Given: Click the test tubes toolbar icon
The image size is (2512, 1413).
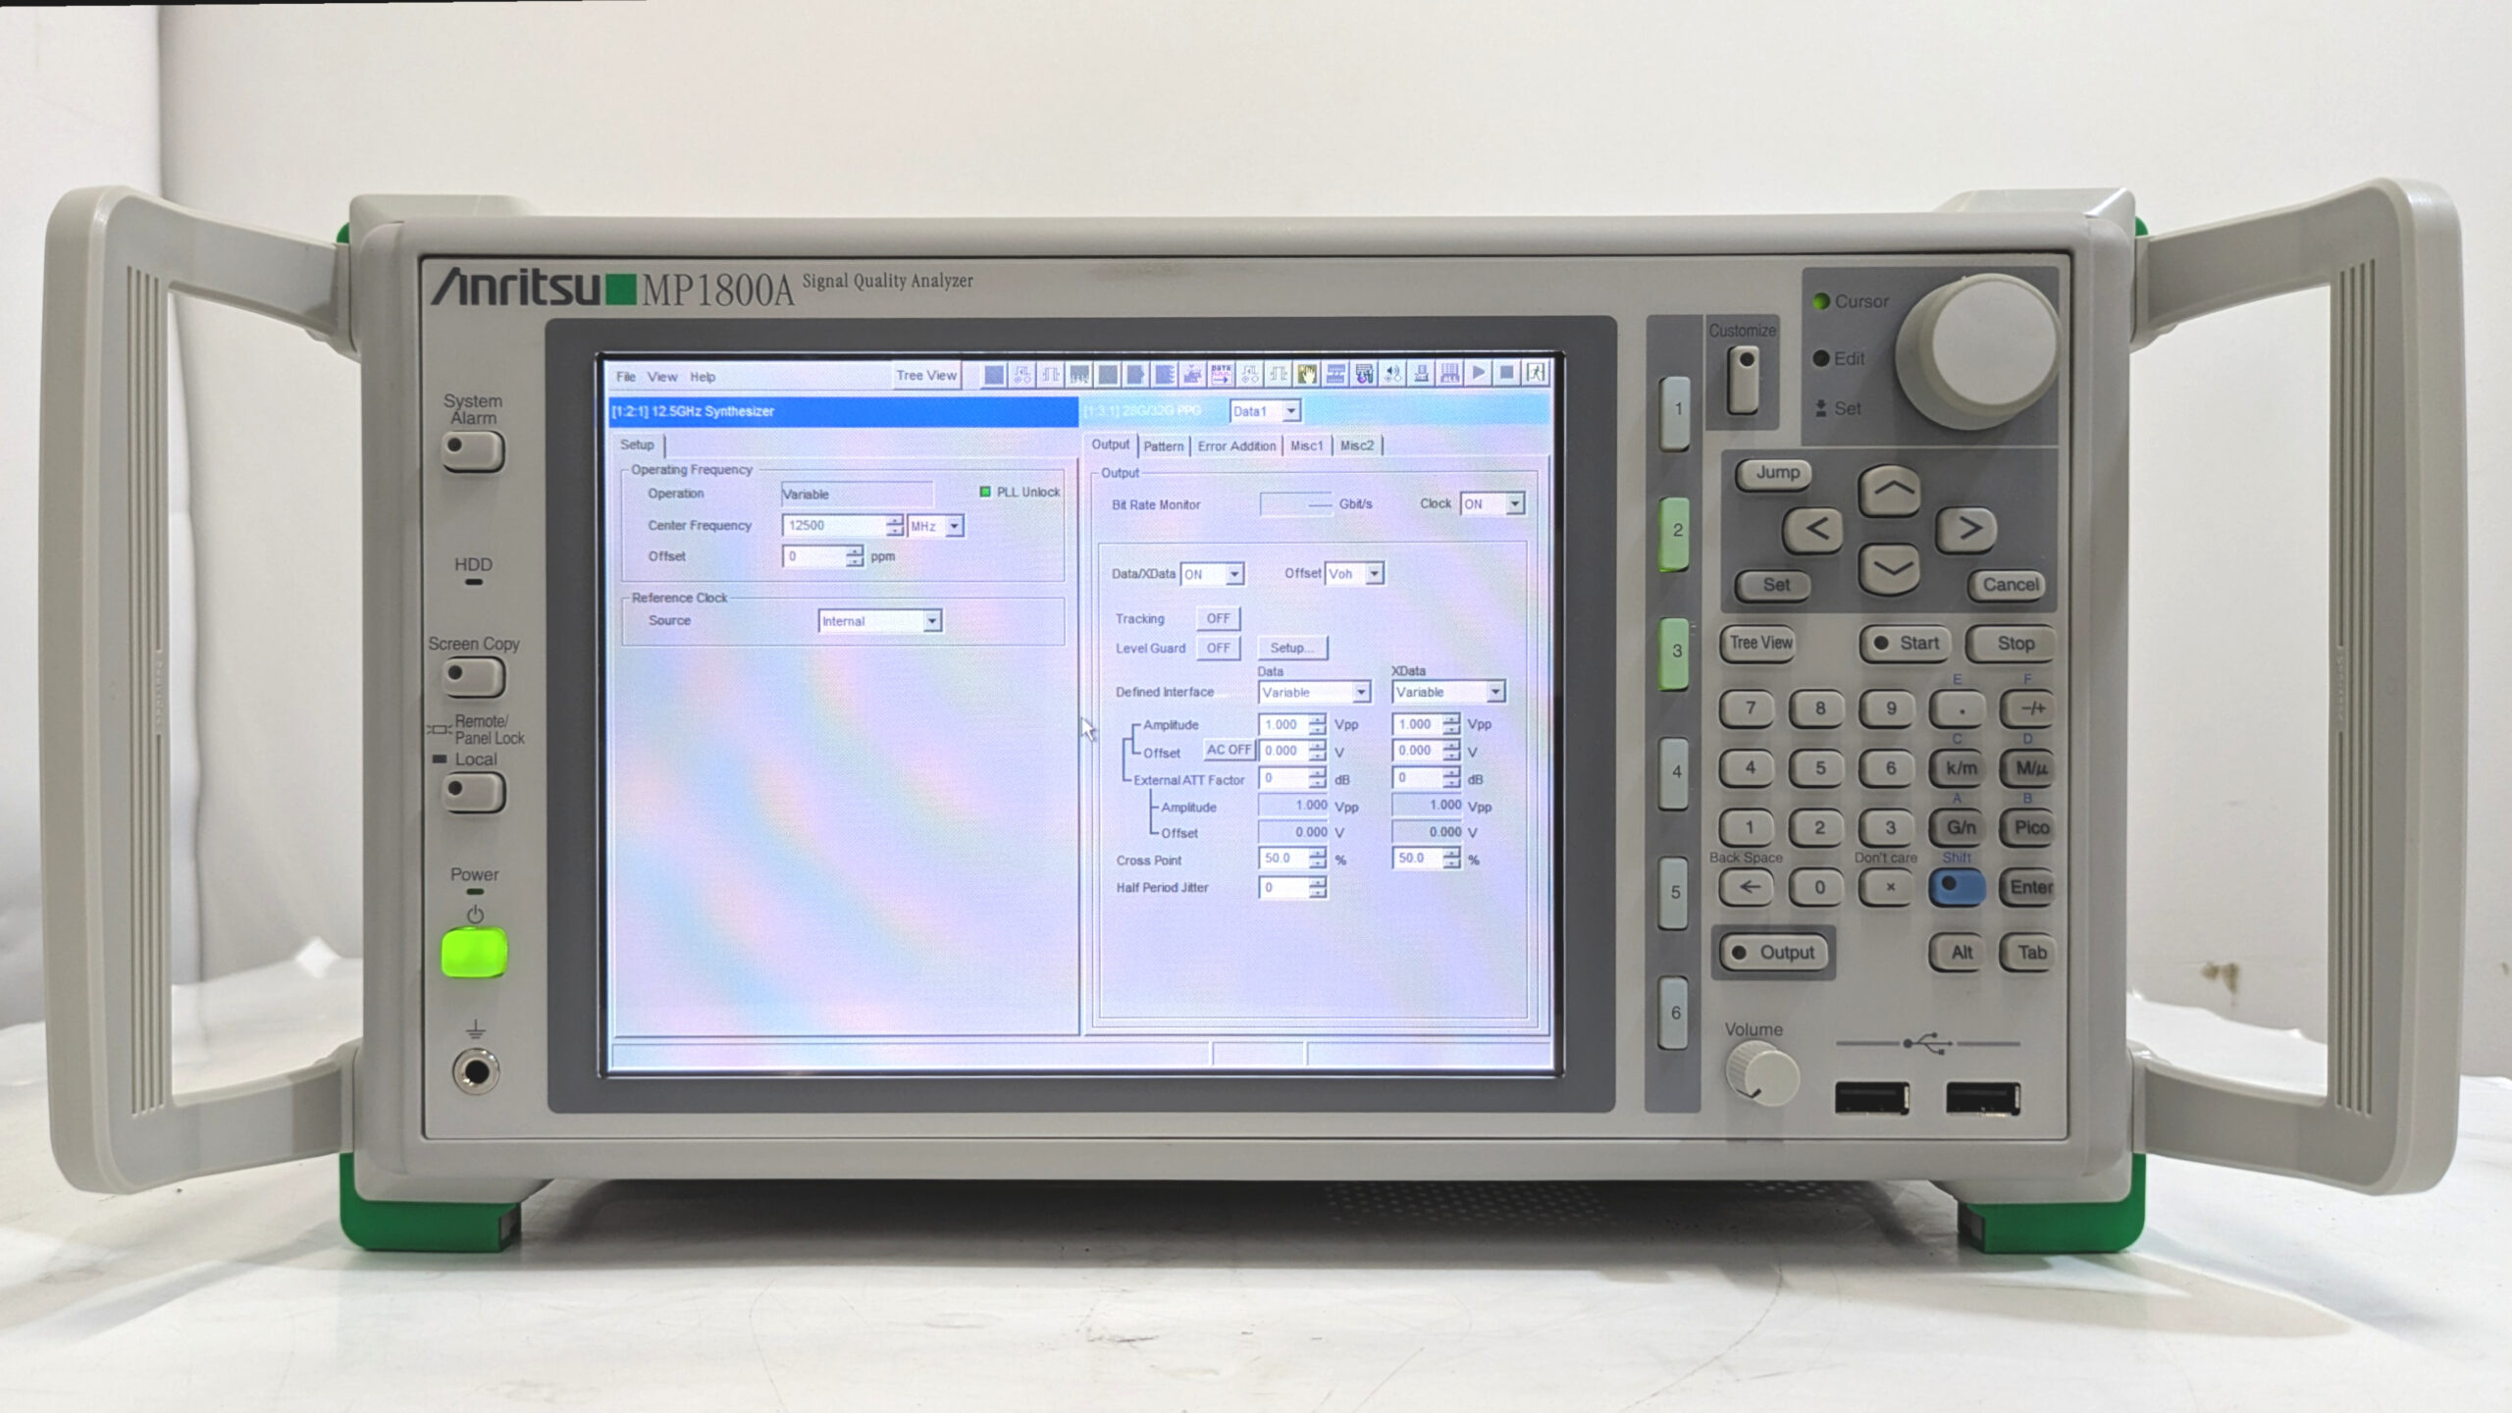Looking at the screenshot, I should click(1364, 374).
